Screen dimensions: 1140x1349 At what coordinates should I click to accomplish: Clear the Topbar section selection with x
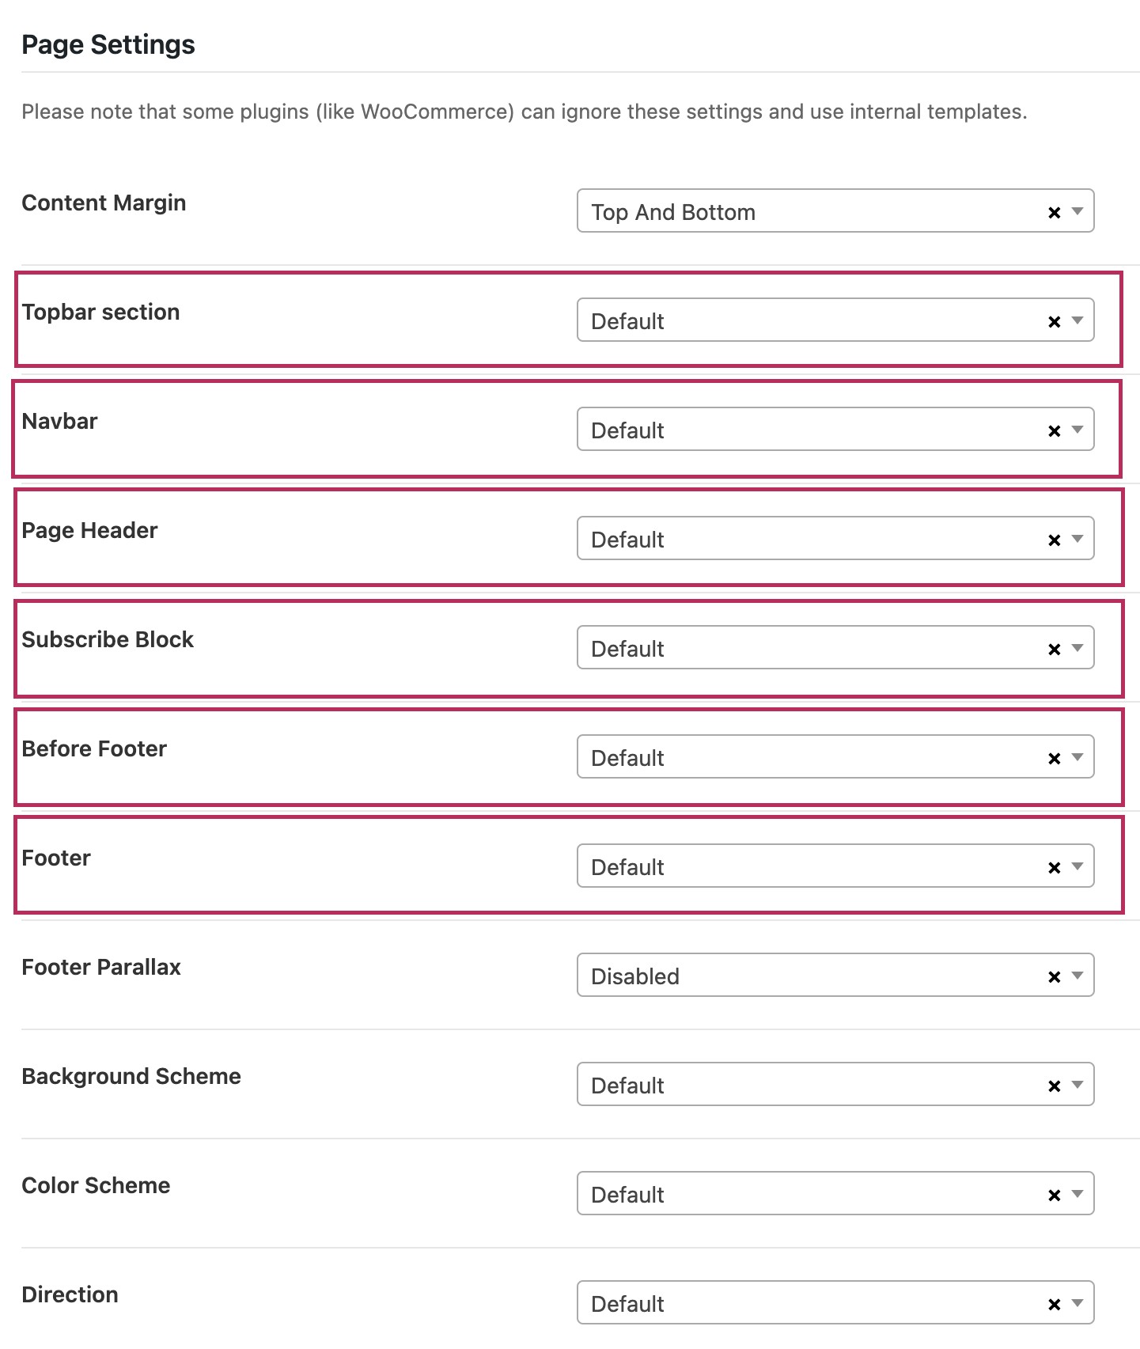point(1054,321)
